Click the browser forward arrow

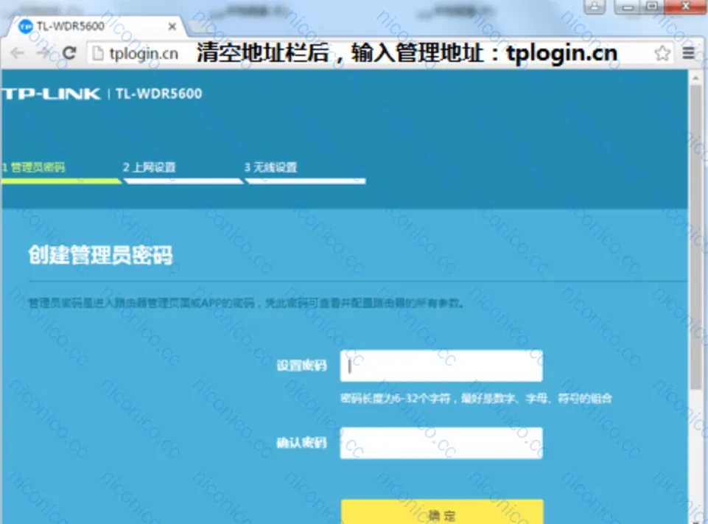(x=43, y=53)
